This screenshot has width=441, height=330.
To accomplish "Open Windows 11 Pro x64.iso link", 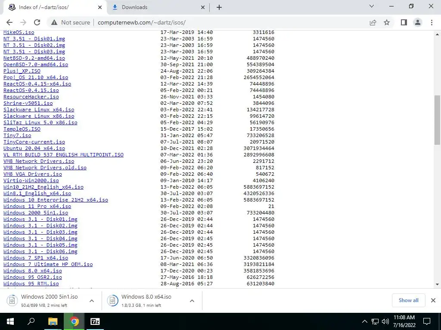I will click(37, 207).
